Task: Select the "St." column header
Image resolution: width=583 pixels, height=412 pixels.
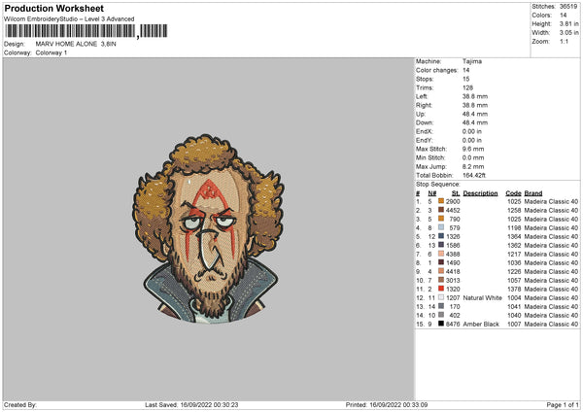Action: (456, 193)
